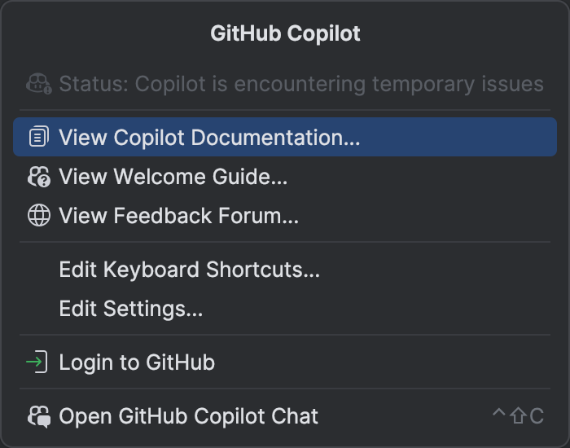Click the Copilot chat bubble icon
The image size is (570, 448).
click(x=39, y=416)
